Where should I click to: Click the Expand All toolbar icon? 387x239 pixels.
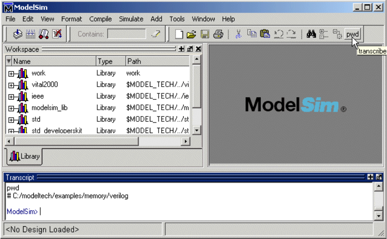pyautogui.click(x=337, y=34)
